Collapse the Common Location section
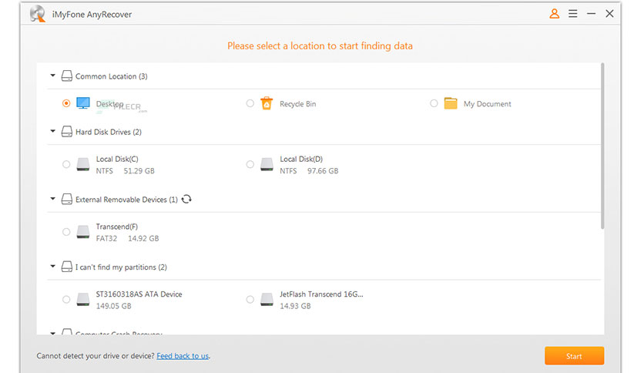 53,76
